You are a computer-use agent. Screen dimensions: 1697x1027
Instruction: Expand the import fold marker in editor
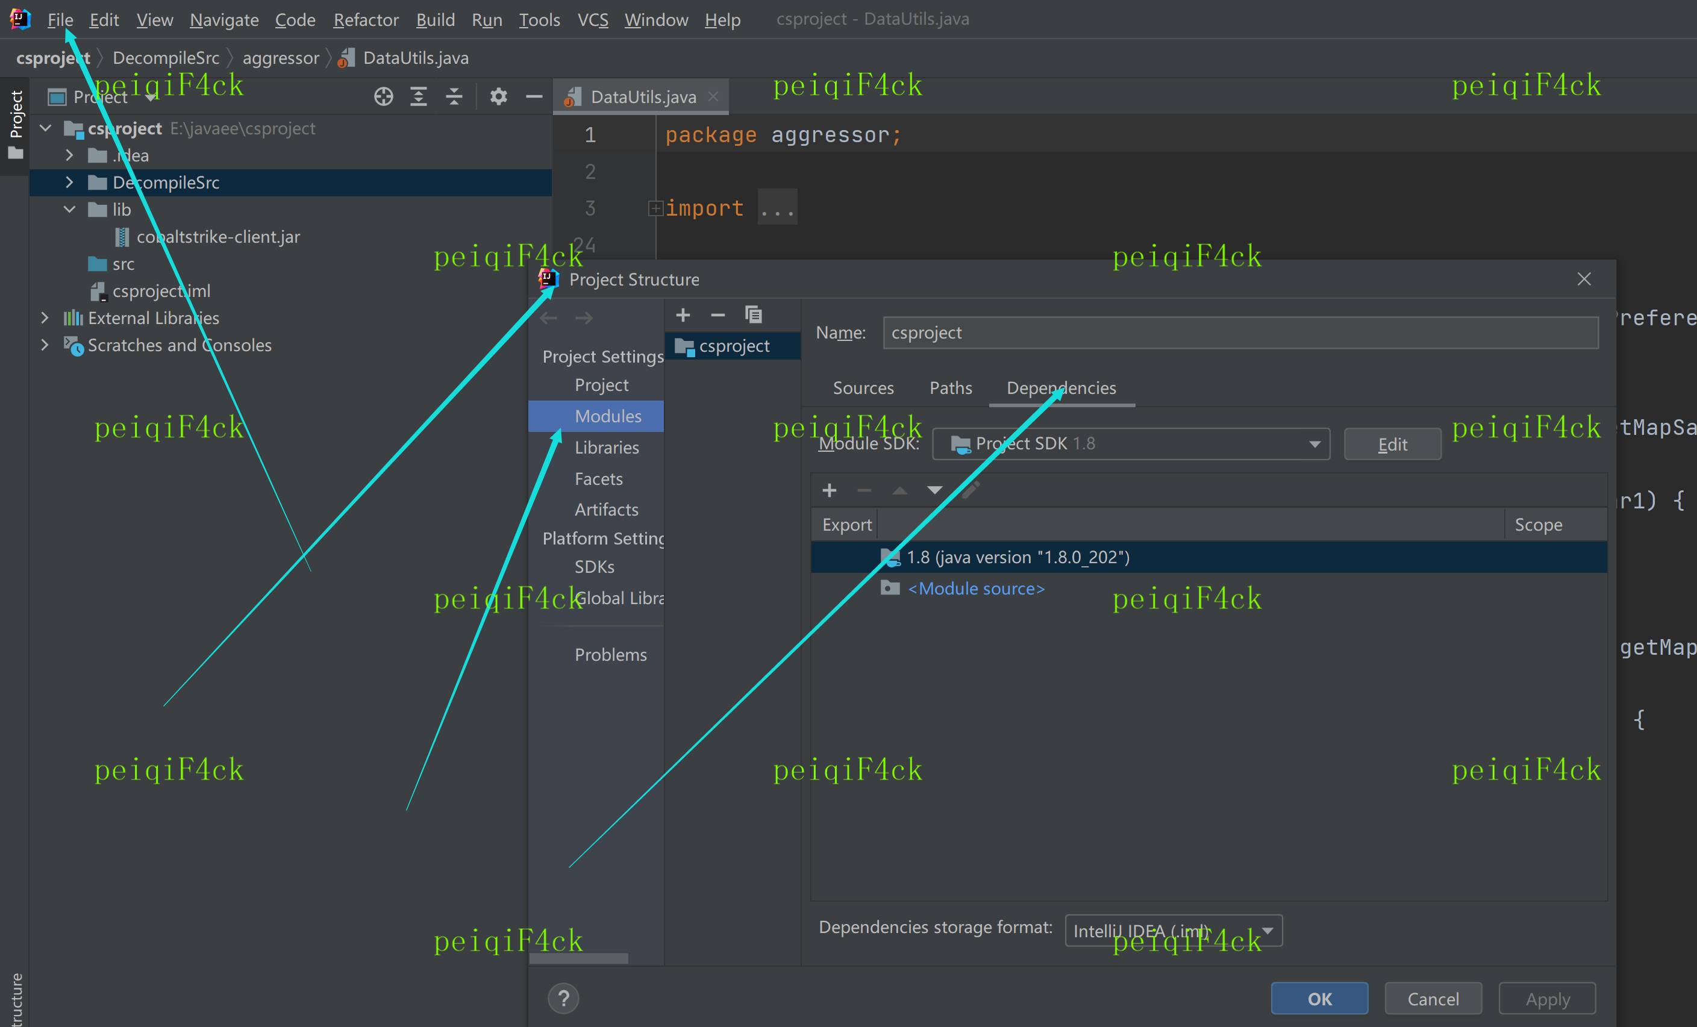point(655,208)
